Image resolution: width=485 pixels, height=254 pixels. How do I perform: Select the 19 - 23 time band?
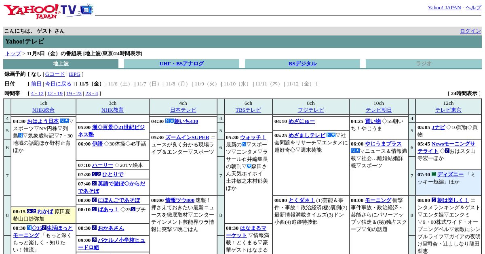pos(74,94)
